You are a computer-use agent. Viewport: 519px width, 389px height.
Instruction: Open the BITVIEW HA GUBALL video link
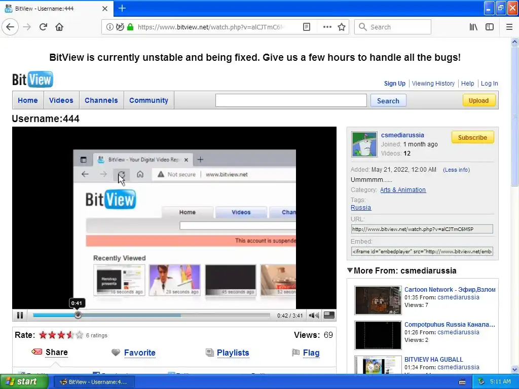pos(434,359)
